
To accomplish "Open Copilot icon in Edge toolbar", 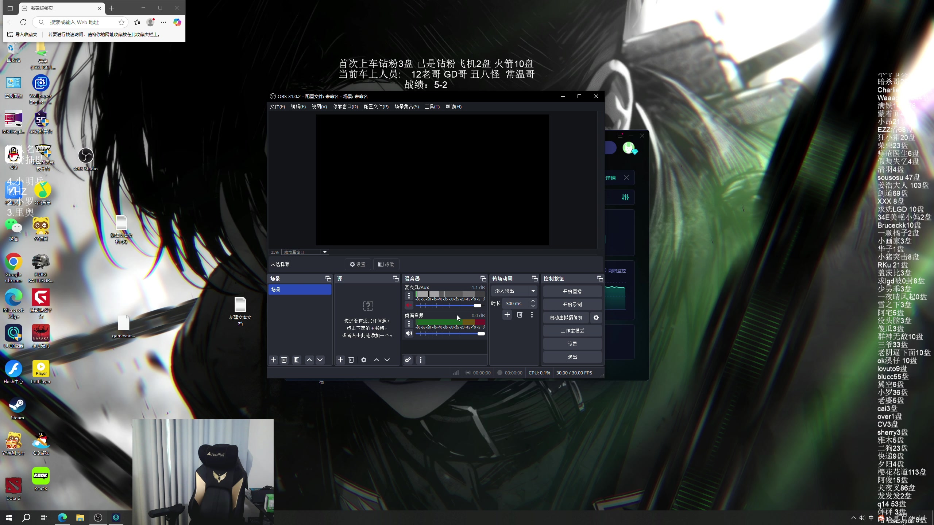I will pos(177,22).
